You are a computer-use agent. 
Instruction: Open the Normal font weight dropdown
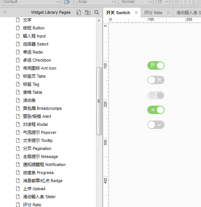point(136,2)
